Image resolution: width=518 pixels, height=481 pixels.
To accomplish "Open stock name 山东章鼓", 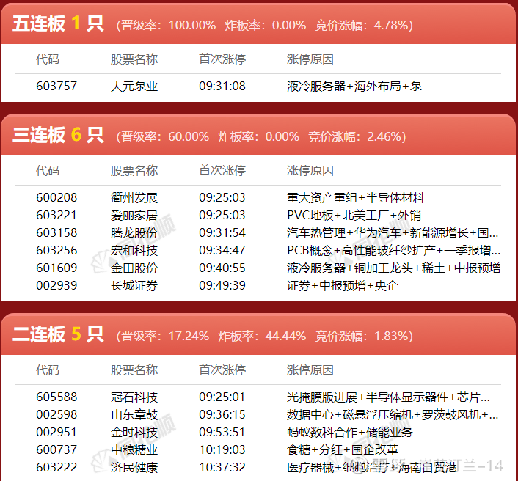I will pos(134,415).
